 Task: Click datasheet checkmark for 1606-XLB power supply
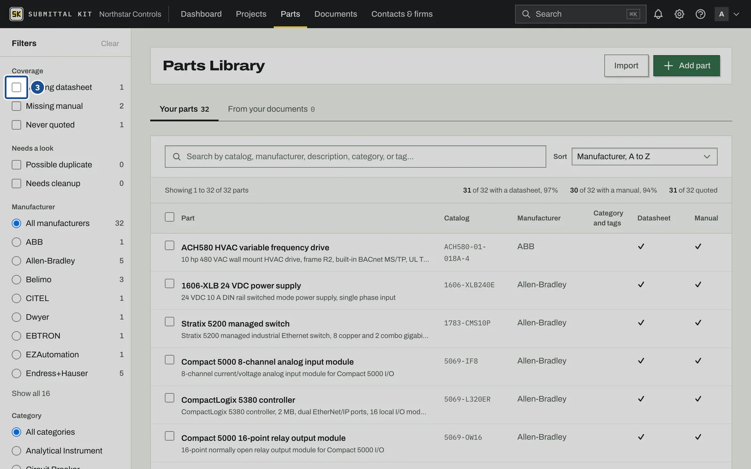(x=641, y=284)
